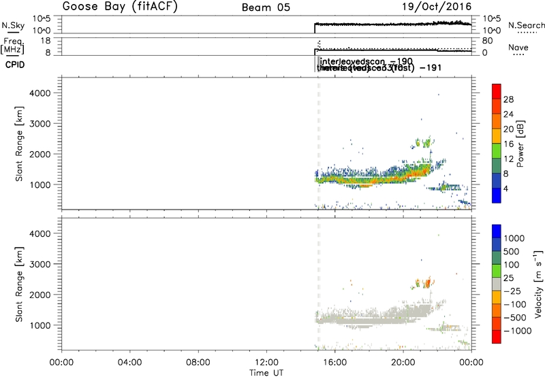Click the 'Freq. [MHz]' axis label
This screenshot has height=377, width=545.
13,46
